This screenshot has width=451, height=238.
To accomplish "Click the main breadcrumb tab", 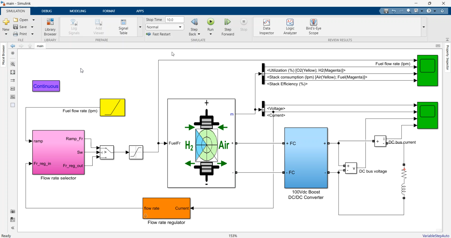I will 40,46.
